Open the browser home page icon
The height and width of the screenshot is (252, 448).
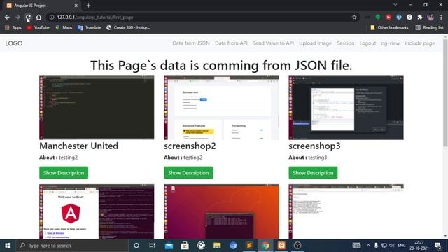(x=38, y=17)
